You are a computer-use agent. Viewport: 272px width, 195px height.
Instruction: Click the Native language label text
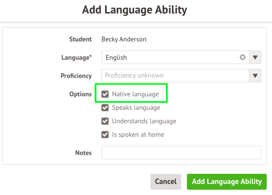point(136,94)
